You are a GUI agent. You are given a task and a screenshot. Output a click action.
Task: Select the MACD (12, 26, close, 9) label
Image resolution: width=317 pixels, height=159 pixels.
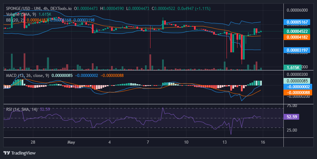[x=27, y=76]
